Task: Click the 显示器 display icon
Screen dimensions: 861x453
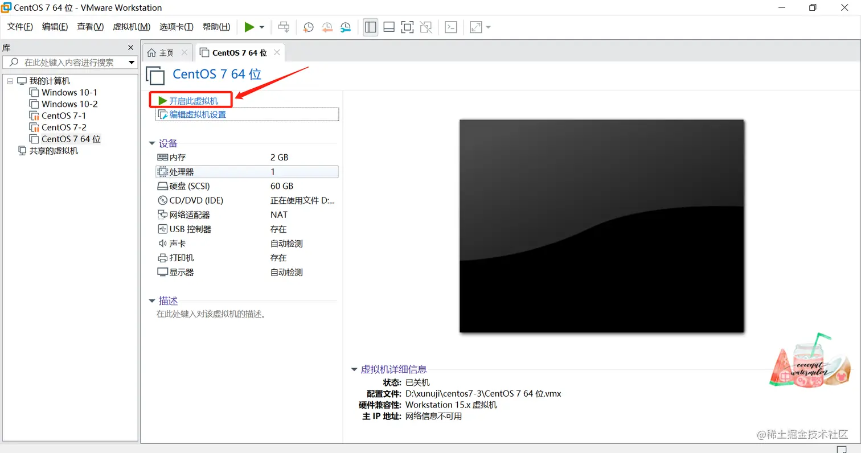Action: (162, 272)
